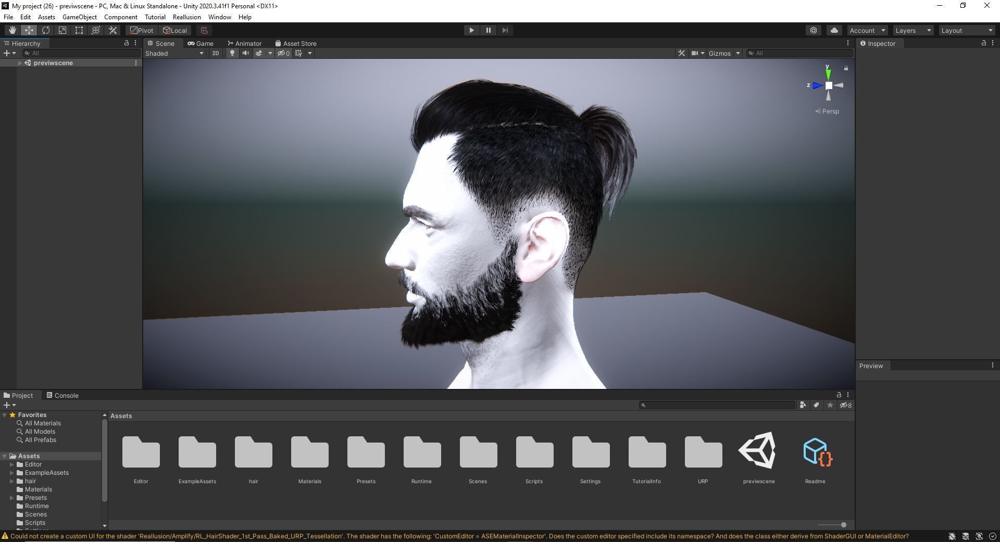Select the Hand tool
The width and height of the screenshot is (1000, 542).
point(12,30)
